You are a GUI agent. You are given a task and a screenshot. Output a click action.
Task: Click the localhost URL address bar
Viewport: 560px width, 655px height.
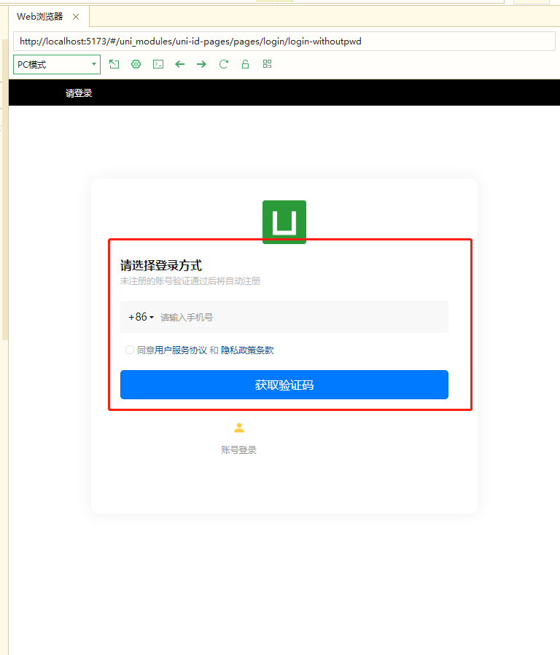(284, 42)
